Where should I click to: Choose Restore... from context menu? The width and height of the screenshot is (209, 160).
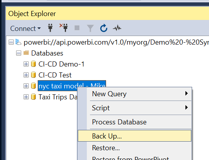coord(135,147)
